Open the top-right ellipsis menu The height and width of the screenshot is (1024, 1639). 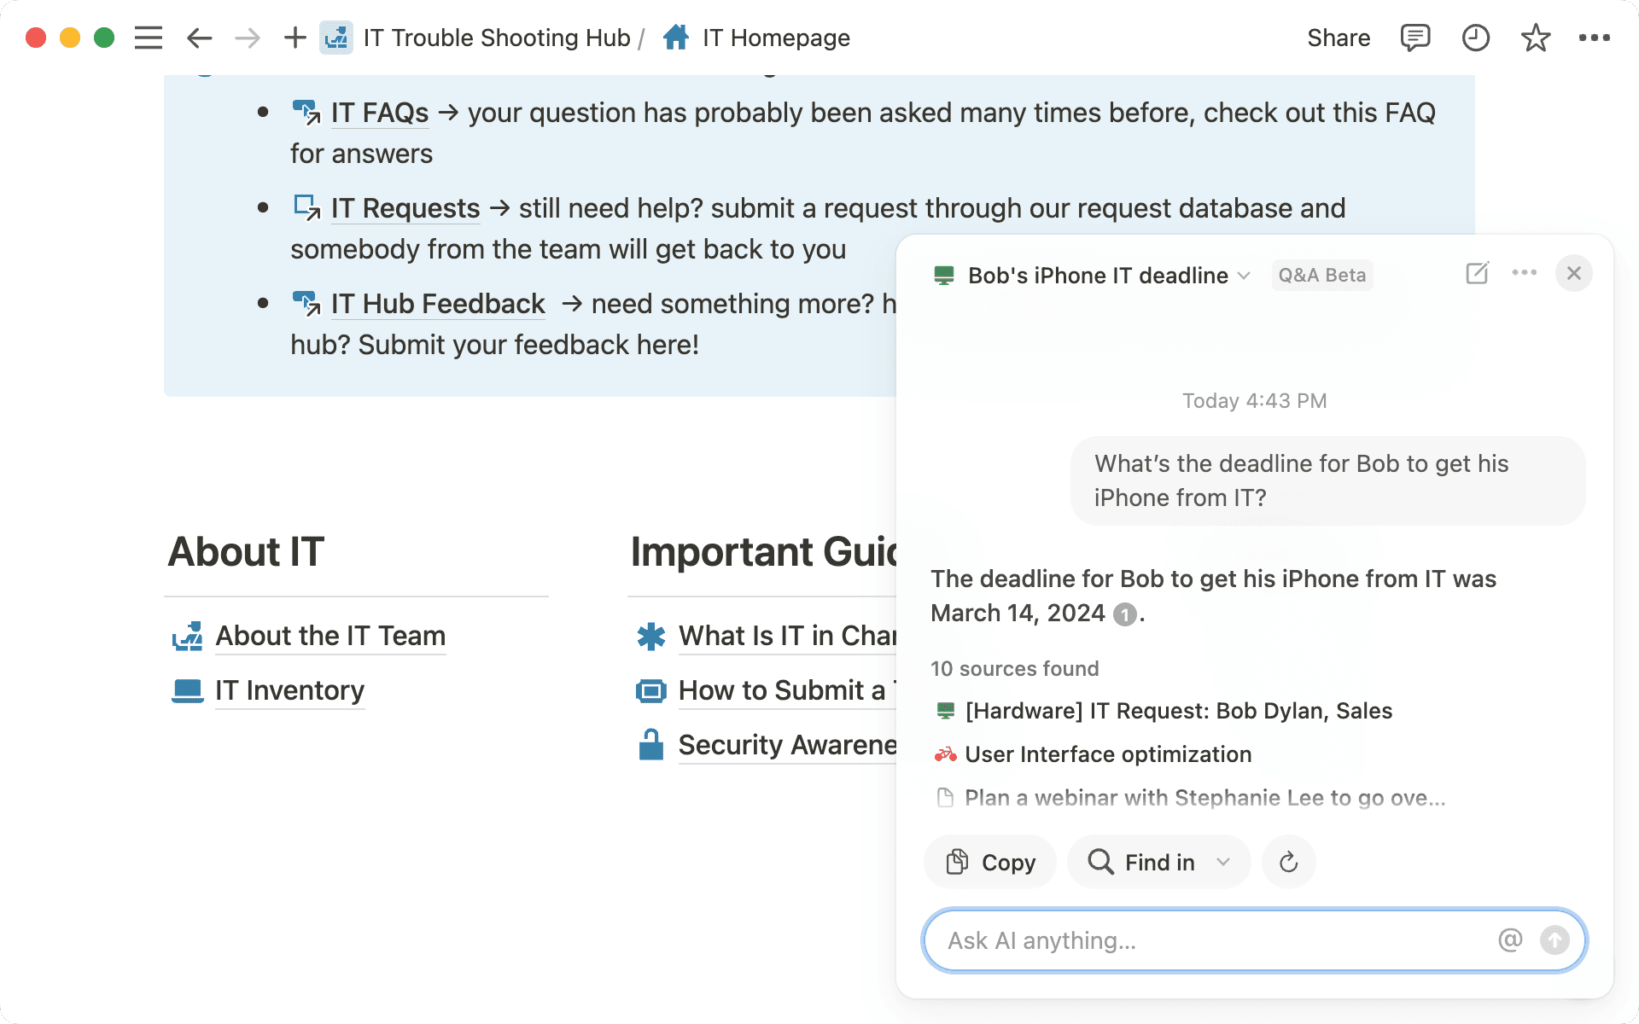[1595, 37]
